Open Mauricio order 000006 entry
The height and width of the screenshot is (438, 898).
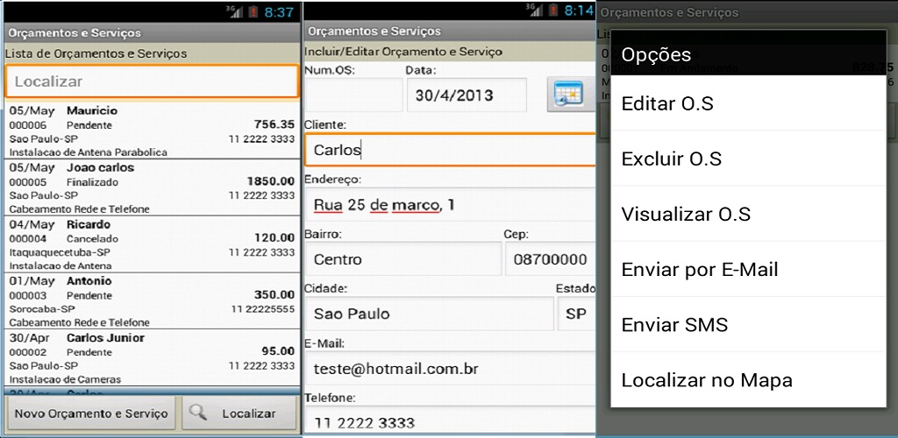152,131
